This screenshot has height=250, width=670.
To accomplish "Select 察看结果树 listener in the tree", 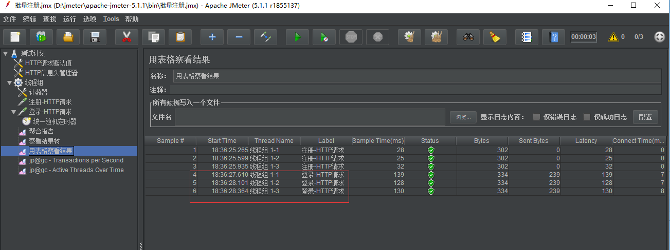I will click(44, 141).
